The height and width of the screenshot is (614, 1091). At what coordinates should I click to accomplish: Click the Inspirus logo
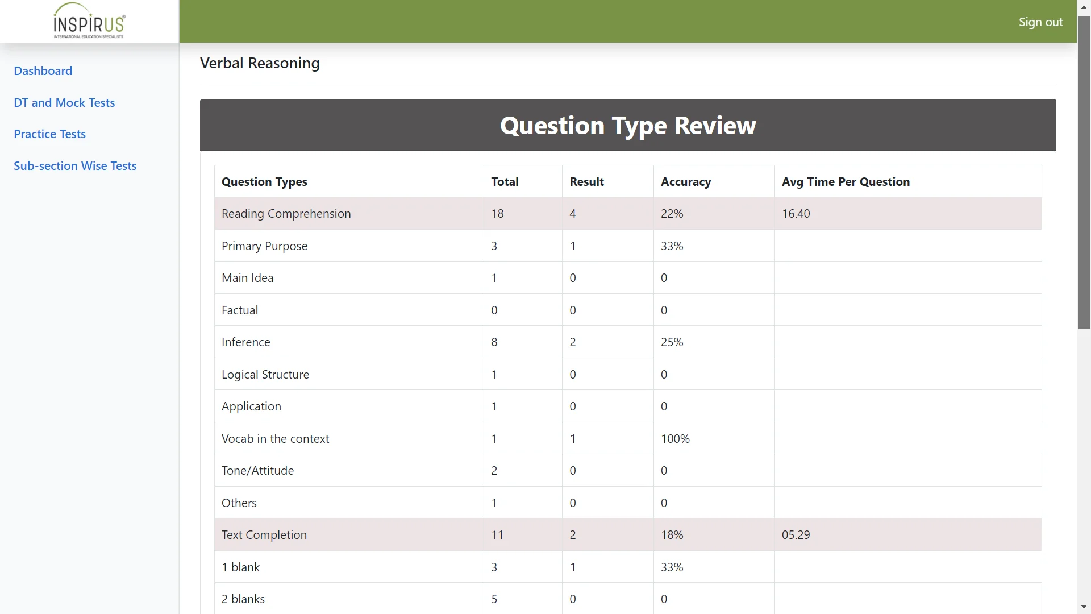[x=89, y=21]
